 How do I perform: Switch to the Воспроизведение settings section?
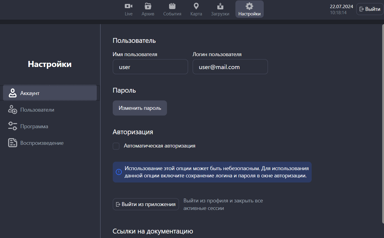42,143
